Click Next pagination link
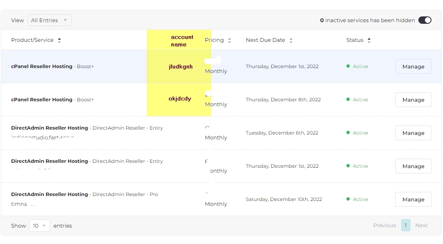The image size is (443, 244). pyautogui.click(x=421, y=225)
